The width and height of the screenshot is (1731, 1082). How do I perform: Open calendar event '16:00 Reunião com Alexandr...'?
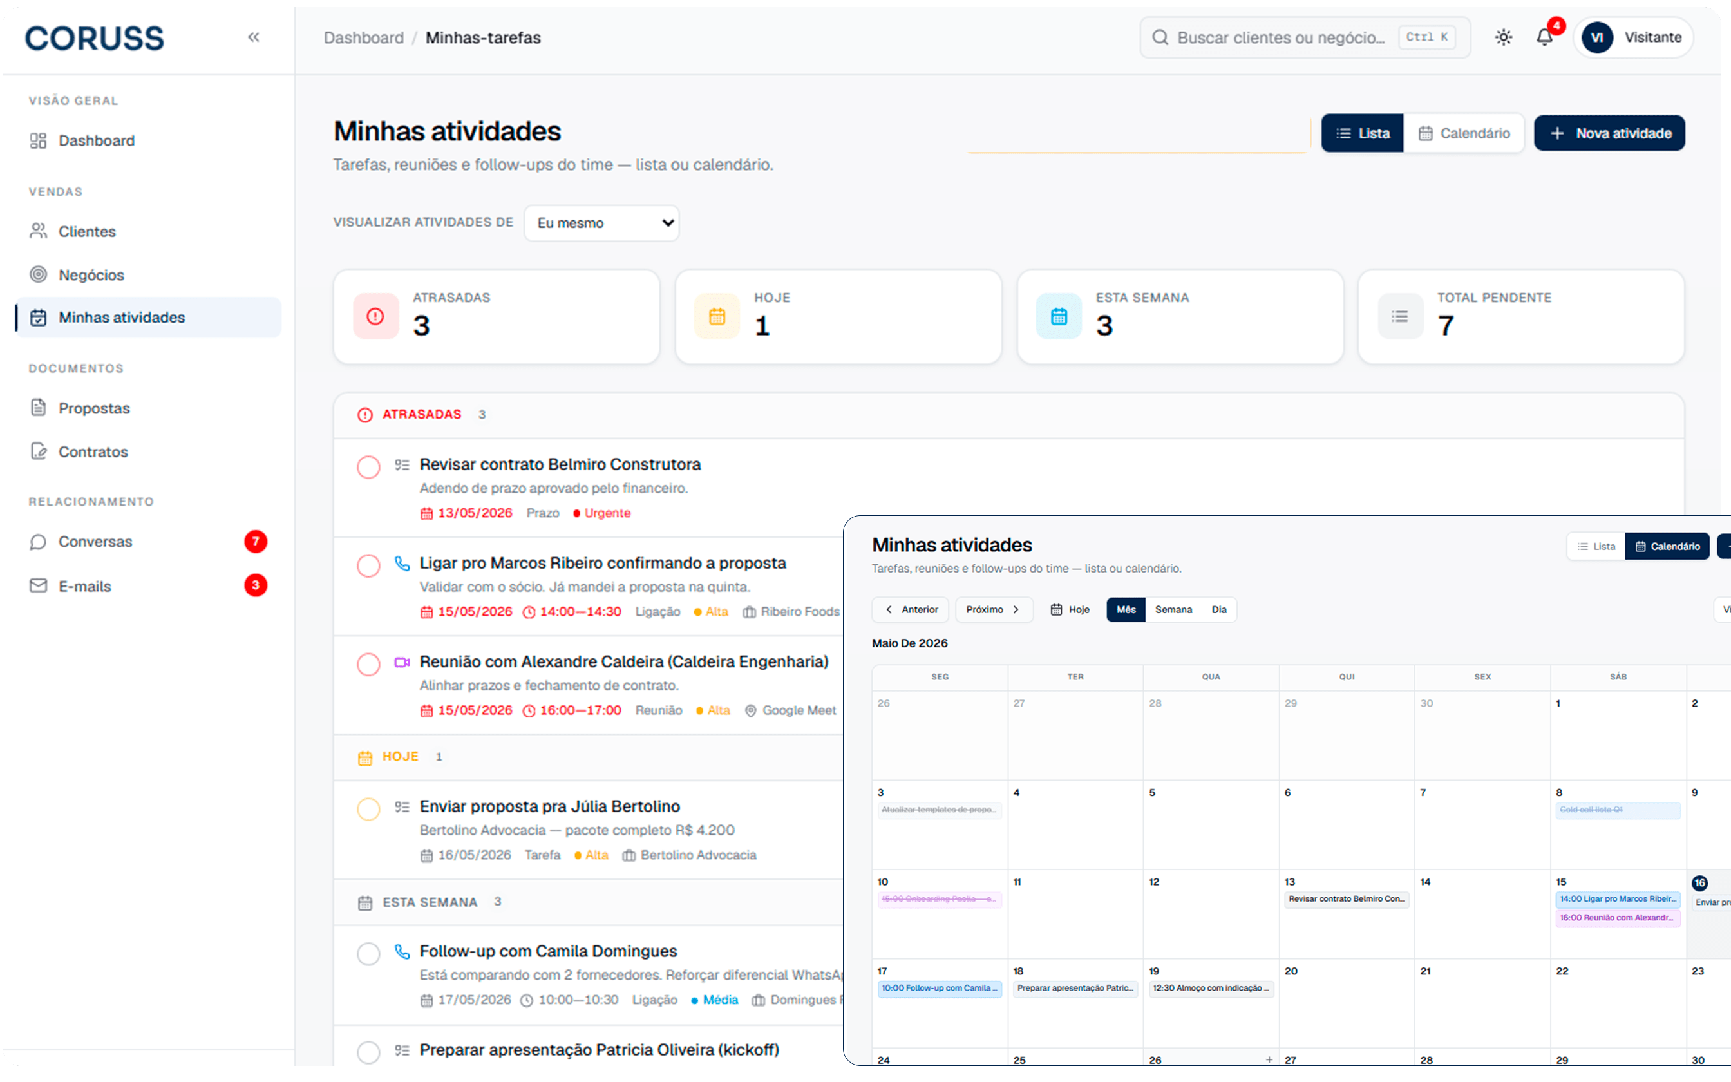coord(1618,918)
